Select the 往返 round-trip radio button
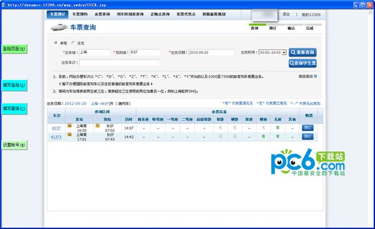The width and height of the screenshot is (375, 229). coord(73,43)
